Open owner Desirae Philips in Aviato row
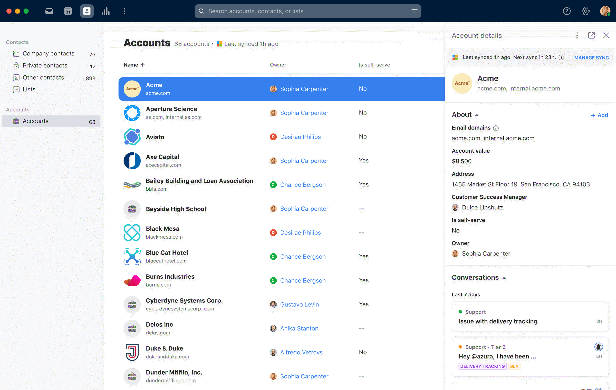 pos(300,137)
